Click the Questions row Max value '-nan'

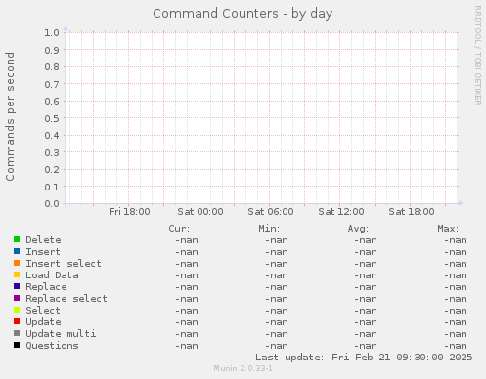pos(456,346)
